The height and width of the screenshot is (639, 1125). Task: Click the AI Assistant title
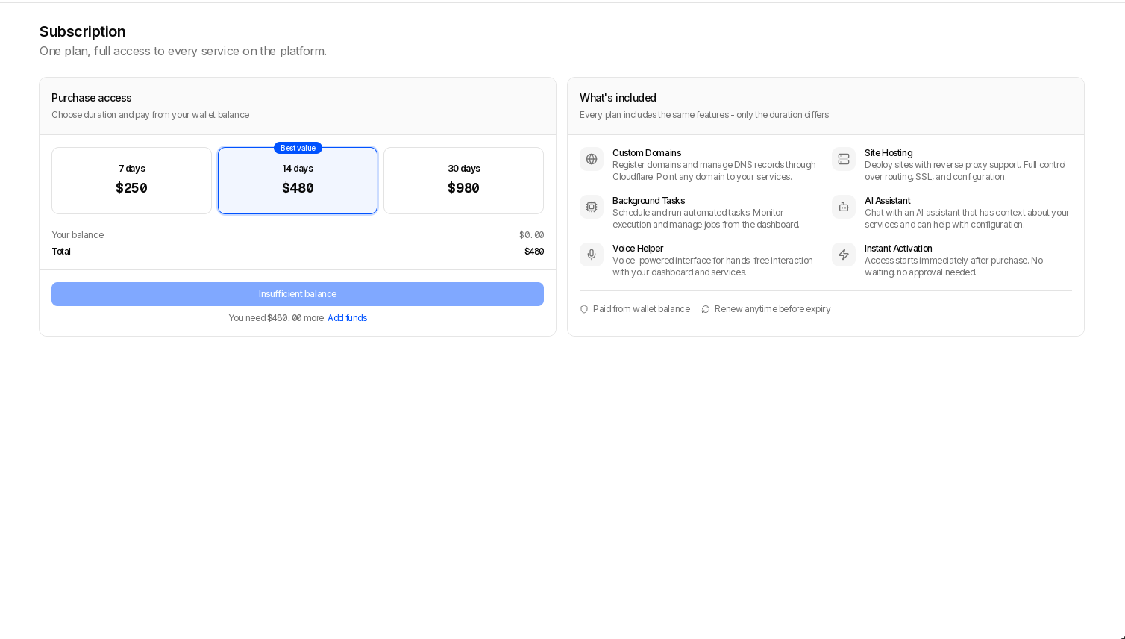(887, 201)
